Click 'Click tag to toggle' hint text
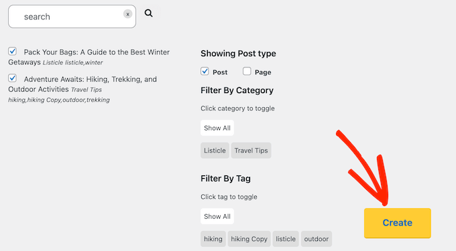This screenshot has width=456, height=251. [x=229, y=197]
